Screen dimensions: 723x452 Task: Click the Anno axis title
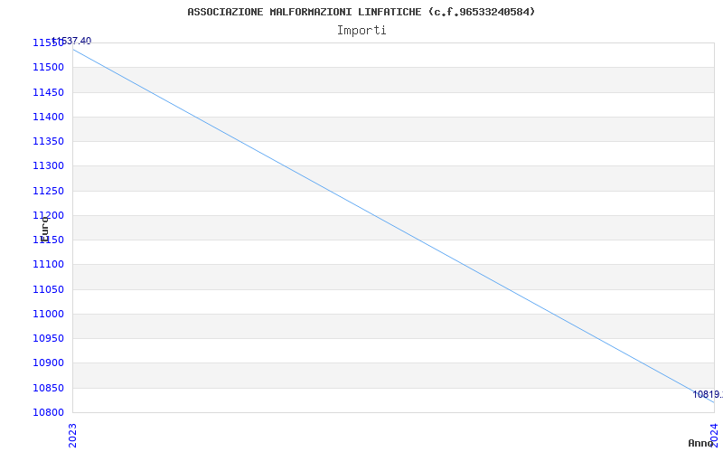pyautogui.click(x=700, y=443)
